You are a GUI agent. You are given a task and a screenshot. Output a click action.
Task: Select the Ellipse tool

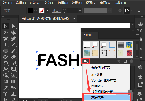6,51
